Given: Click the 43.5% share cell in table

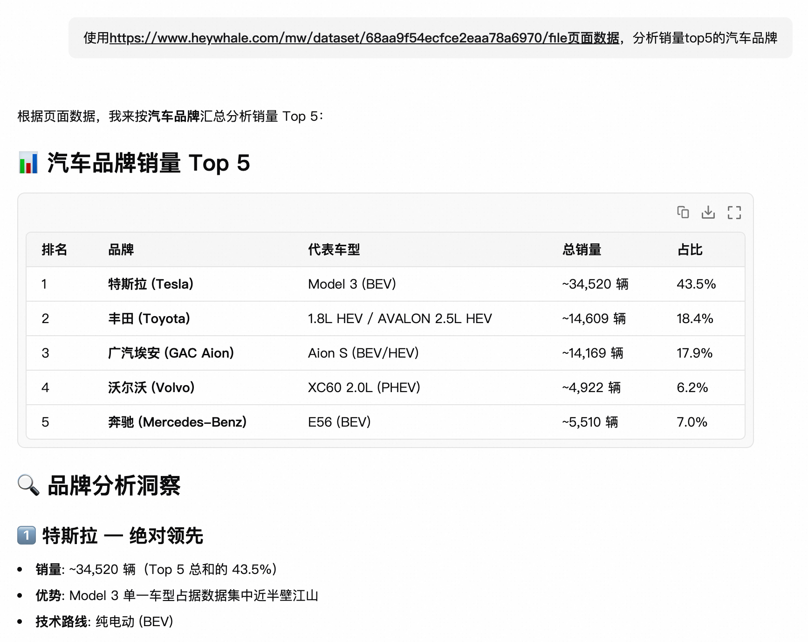Looking at the screenshot, I should pyautogui.click(x=696, y=284).
